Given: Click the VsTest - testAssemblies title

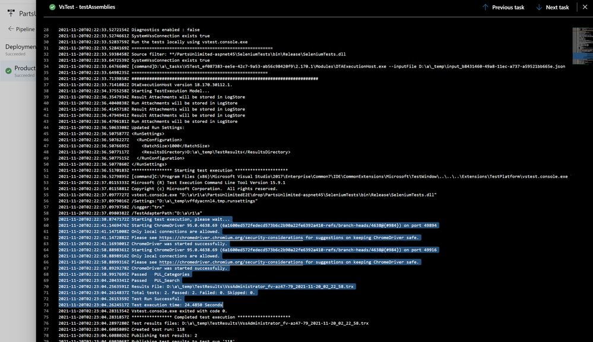Looking at the screenshot, I should pos(87,7).
